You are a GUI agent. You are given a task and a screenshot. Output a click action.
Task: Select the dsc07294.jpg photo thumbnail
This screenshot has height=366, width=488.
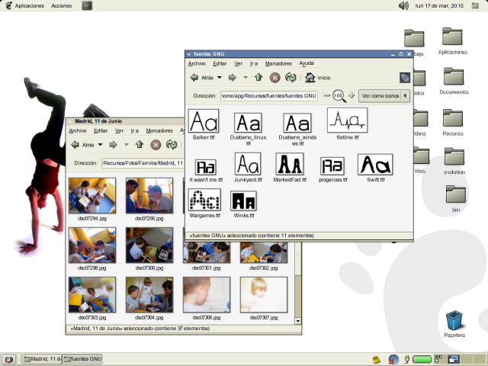[92, 196]
